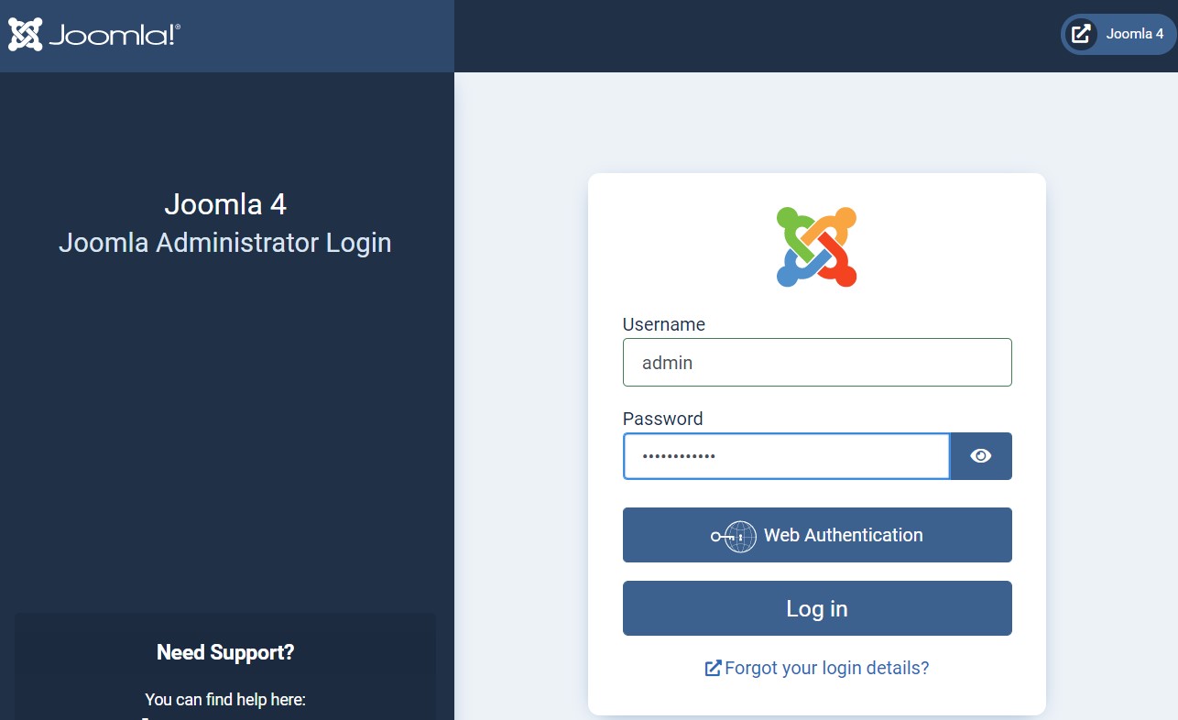Click the Joomla 4 title in sidebar
Viewport: 1178px width, 720px height.
coord(225,203)
